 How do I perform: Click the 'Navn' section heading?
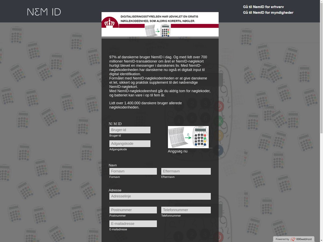click(113, 165)
